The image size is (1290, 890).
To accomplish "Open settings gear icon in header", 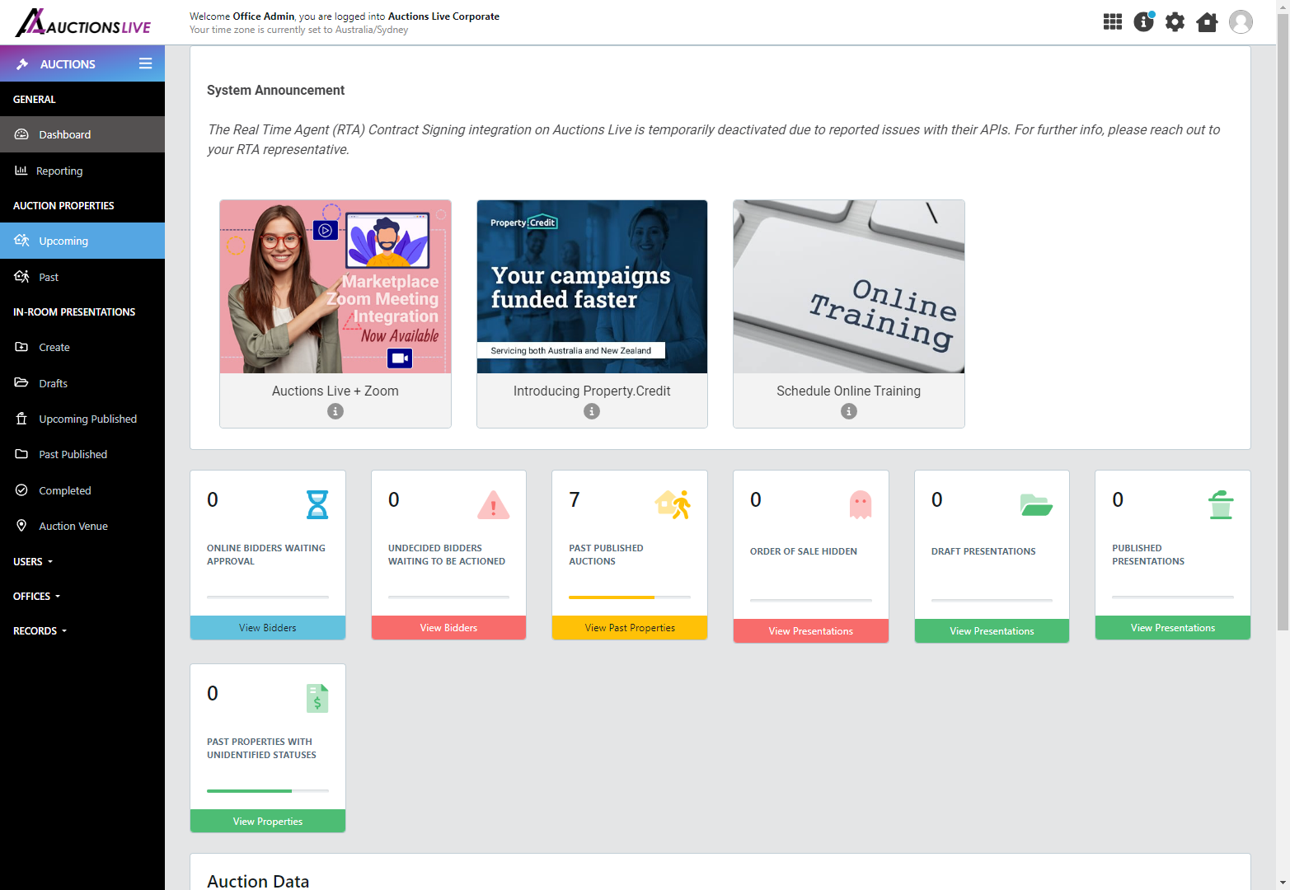I will [x=1175, y=22].
